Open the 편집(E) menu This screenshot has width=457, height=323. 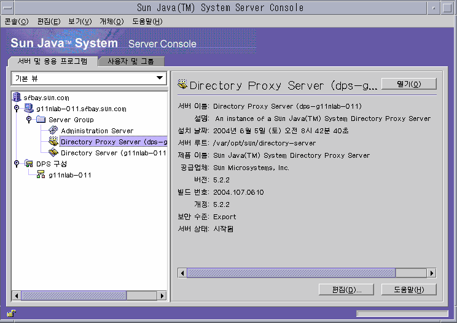tap(49, 21)
